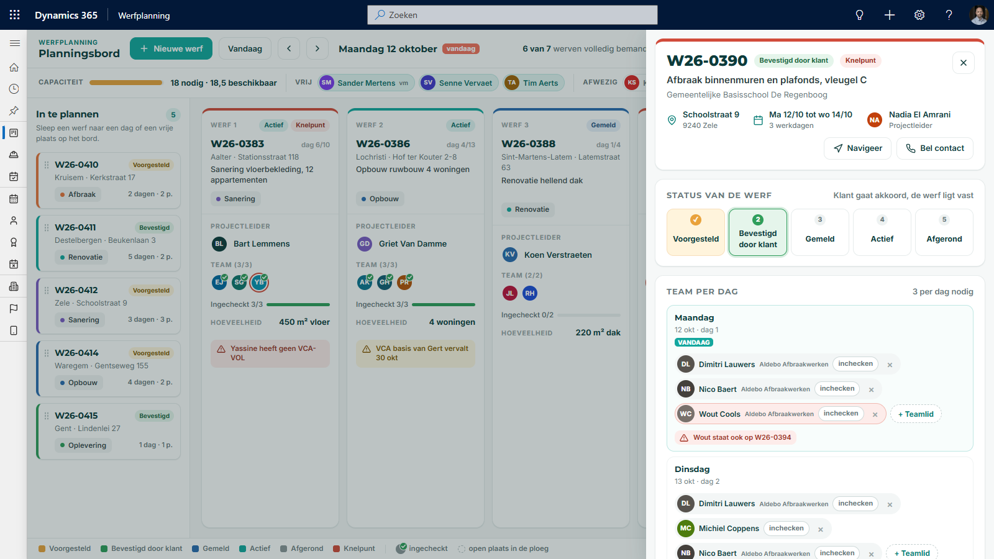994x559 pixels.
Task: Open the hard hat sidebar icon
Action: coord(14,155)
